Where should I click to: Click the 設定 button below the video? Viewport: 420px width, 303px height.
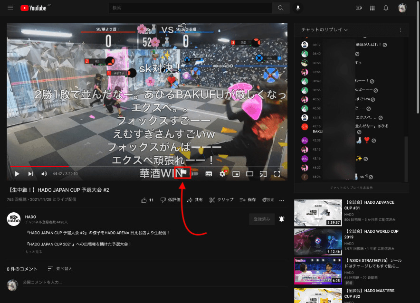click(x=268, y=200)
